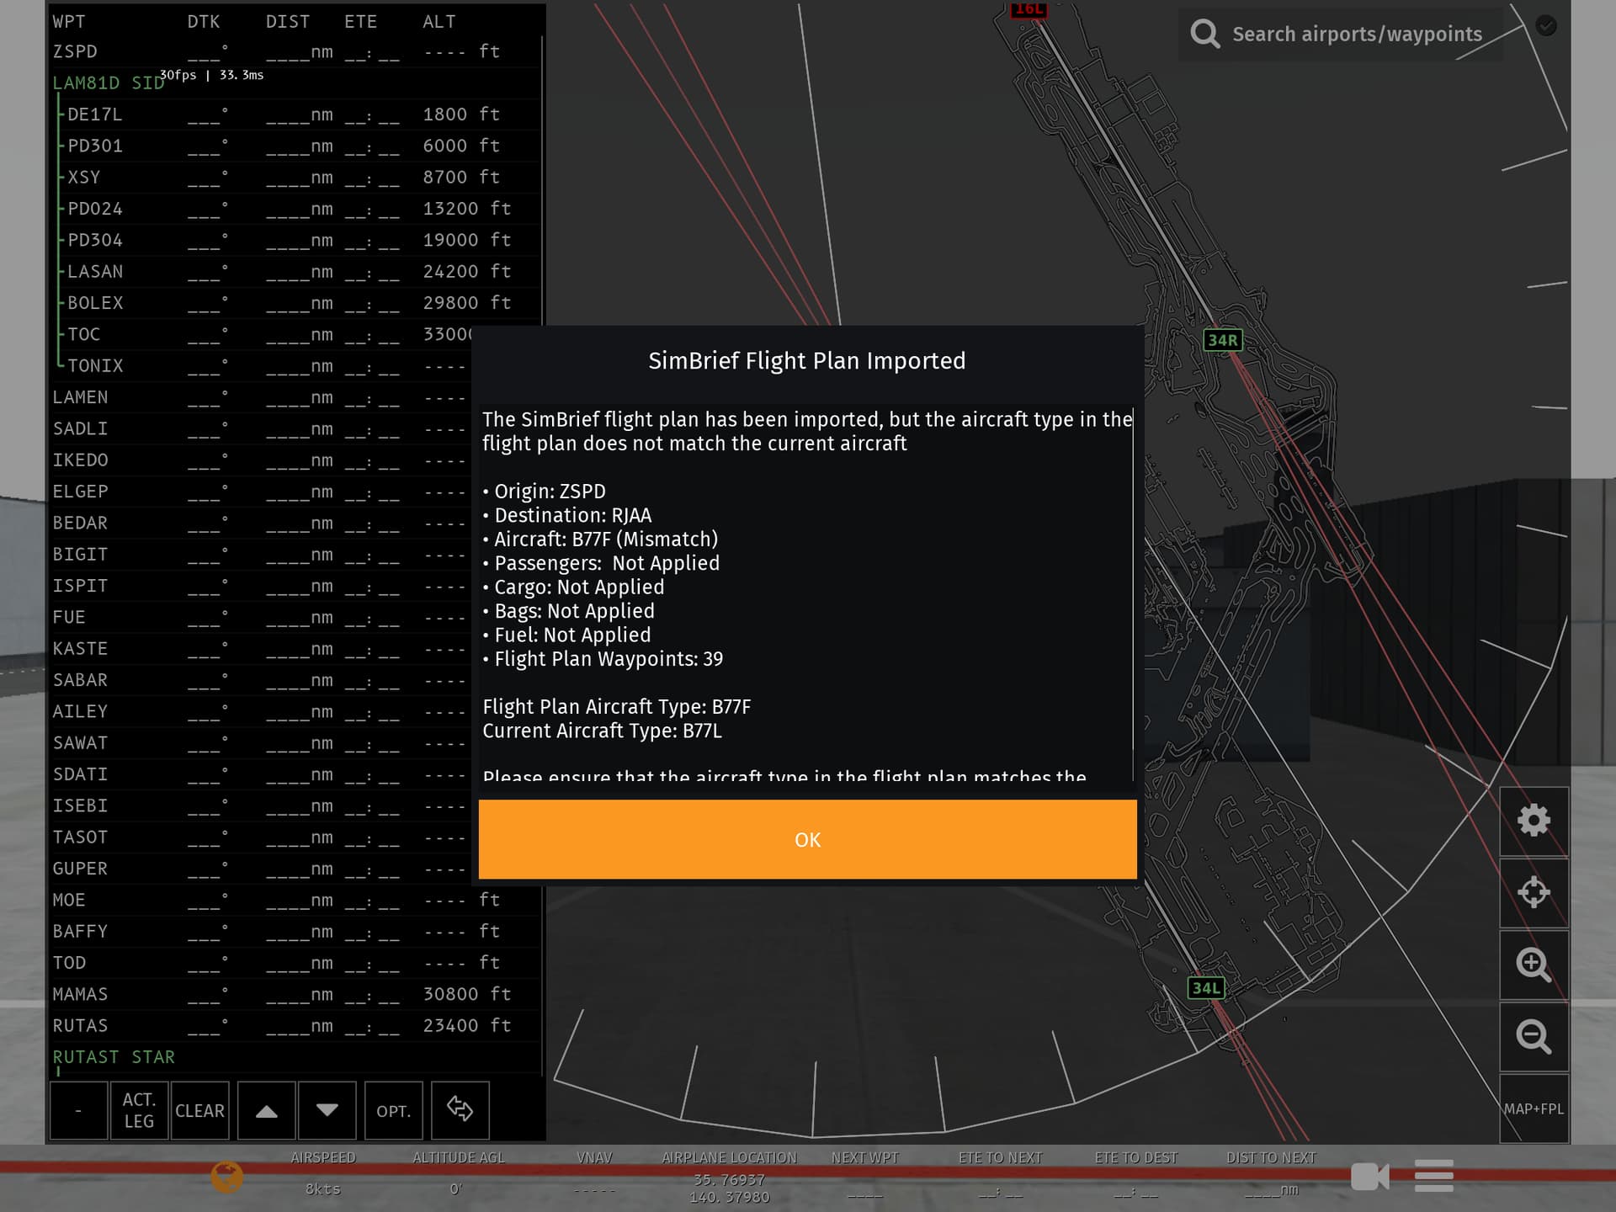Viewport: 1616px width, 1212px height.
Task: Select waypoint TONIX row
Action: (x=261, y=366)
